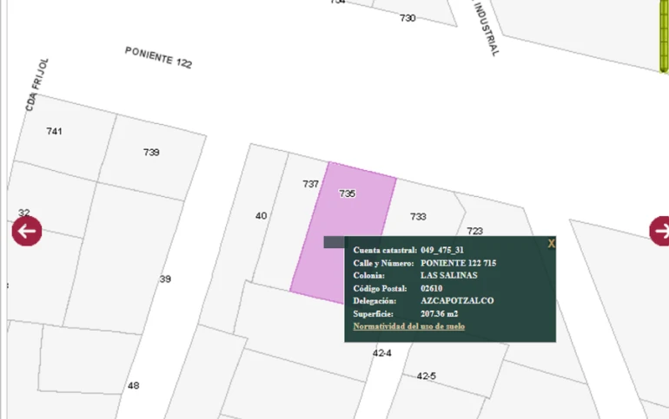Click the parcel labeled 723
Viewport: 669px width, 419px height.
coord(474,231)
